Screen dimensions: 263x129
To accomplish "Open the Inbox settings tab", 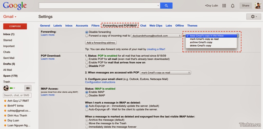I will click(x=69, y=26).
